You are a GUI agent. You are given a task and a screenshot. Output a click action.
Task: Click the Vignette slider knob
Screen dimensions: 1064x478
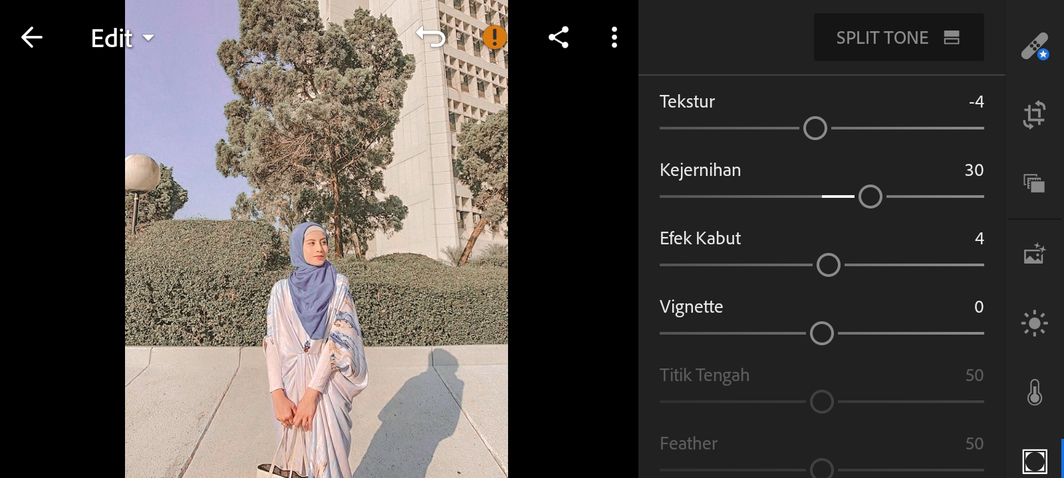click(822, 333)
